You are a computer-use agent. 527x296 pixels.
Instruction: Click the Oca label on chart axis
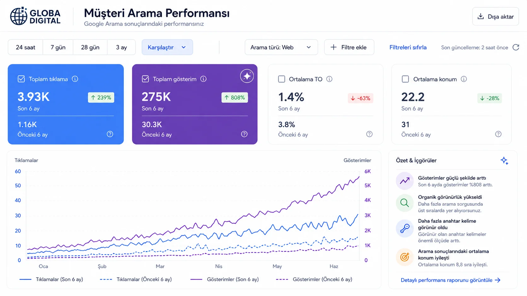[43, 266]
